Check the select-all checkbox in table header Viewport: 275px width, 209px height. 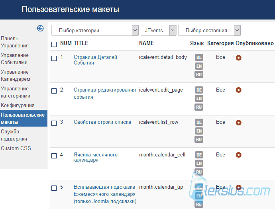pos(54,44)
